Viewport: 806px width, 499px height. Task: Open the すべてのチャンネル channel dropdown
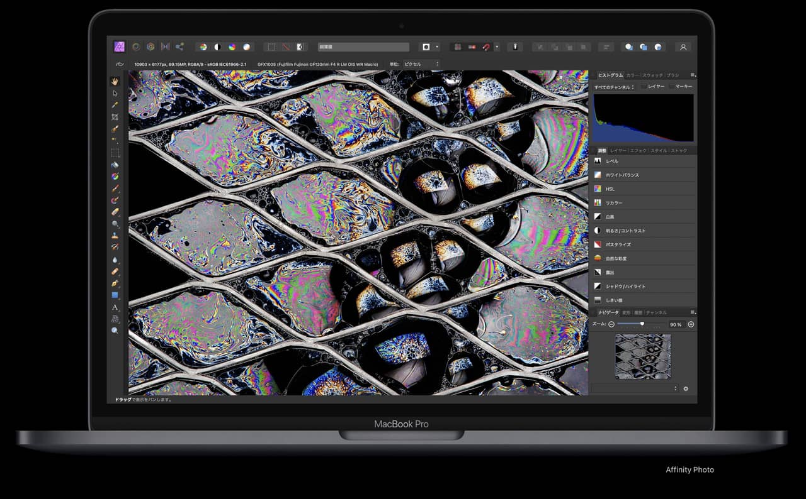[x=614, y=87]
